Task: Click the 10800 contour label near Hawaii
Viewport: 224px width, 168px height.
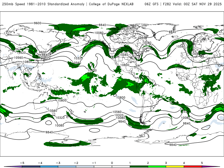Action: point(92,71)
